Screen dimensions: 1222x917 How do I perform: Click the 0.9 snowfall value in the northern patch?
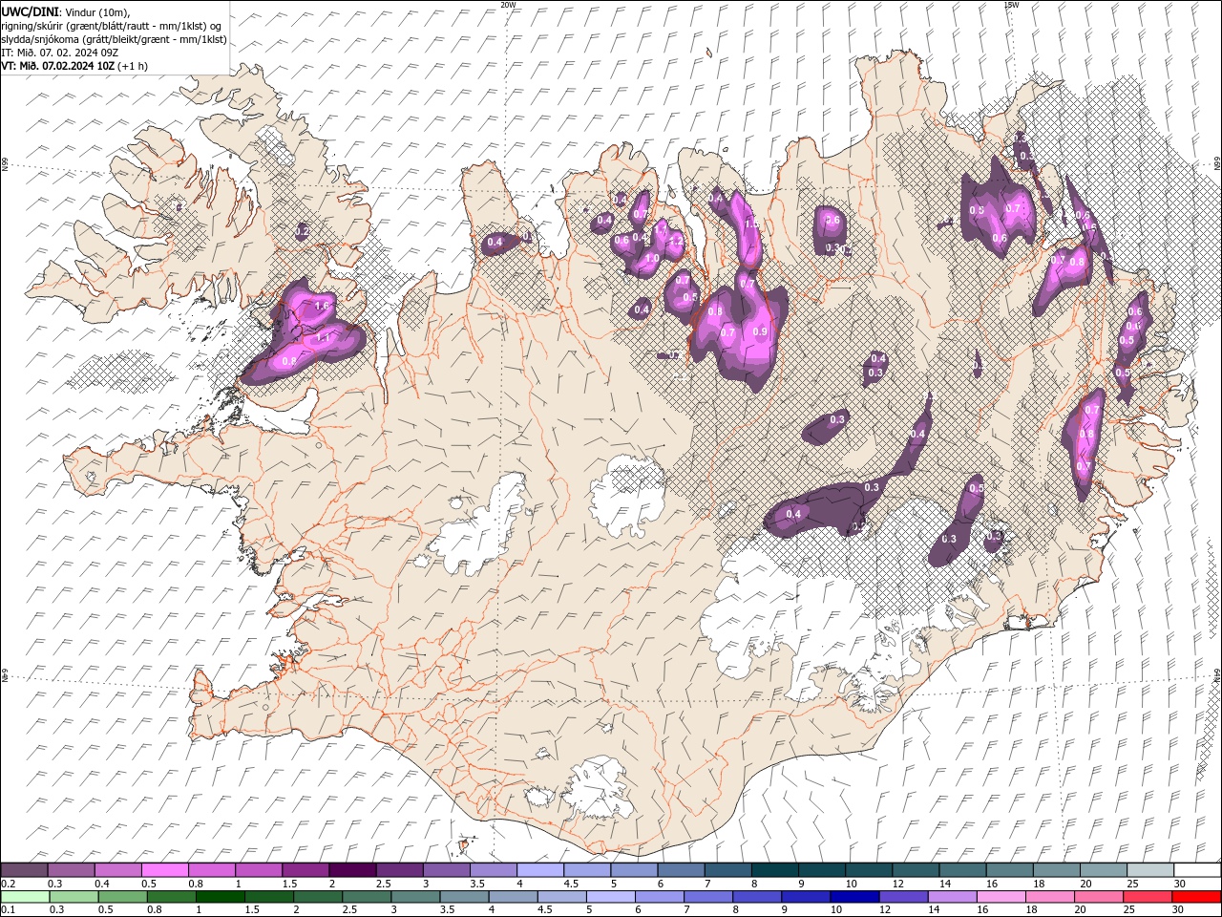(760, 331)
